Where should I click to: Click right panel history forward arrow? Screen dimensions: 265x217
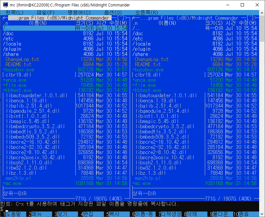click(255, 18)
